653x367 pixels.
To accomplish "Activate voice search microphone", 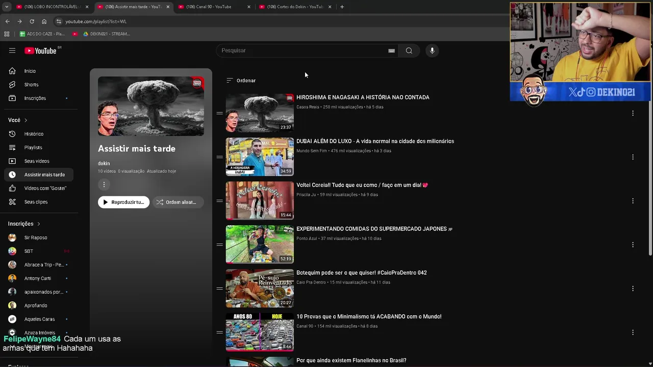I will [432, 50].
